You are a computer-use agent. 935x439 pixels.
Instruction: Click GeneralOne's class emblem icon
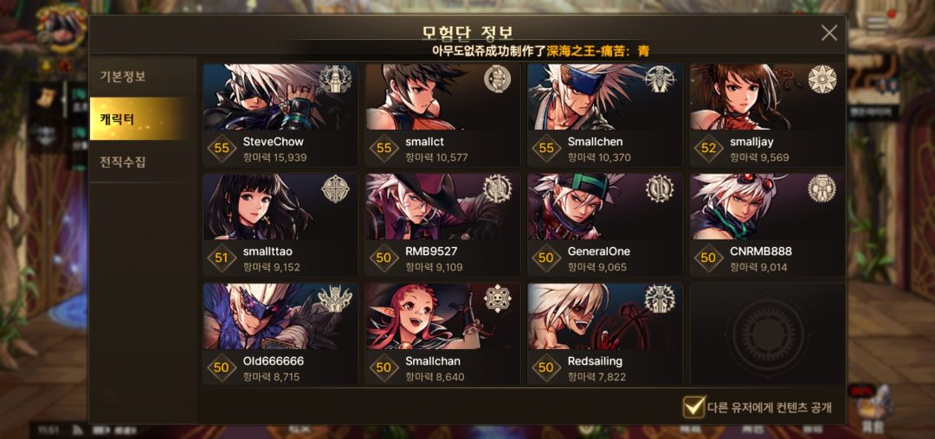[660, 189]
